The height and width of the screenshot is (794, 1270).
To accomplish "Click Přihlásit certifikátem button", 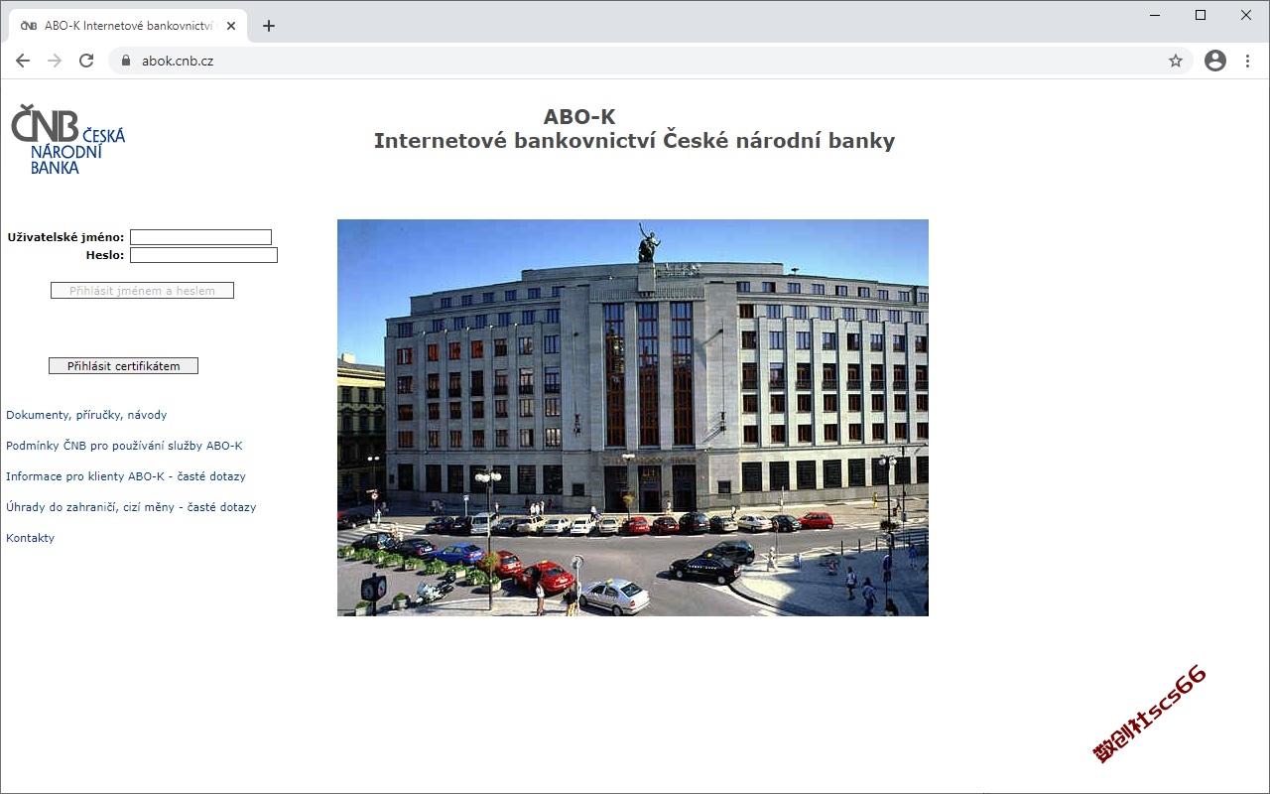I will click(x=123, y=366).
